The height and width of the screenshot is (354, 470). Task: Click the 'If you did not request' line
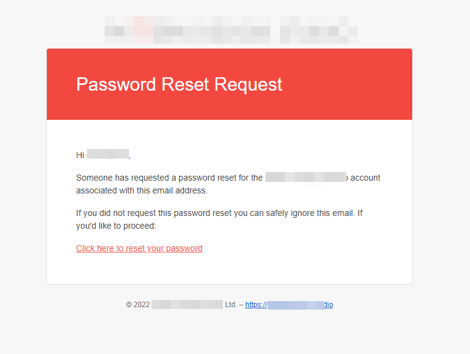tap(219, 213)
